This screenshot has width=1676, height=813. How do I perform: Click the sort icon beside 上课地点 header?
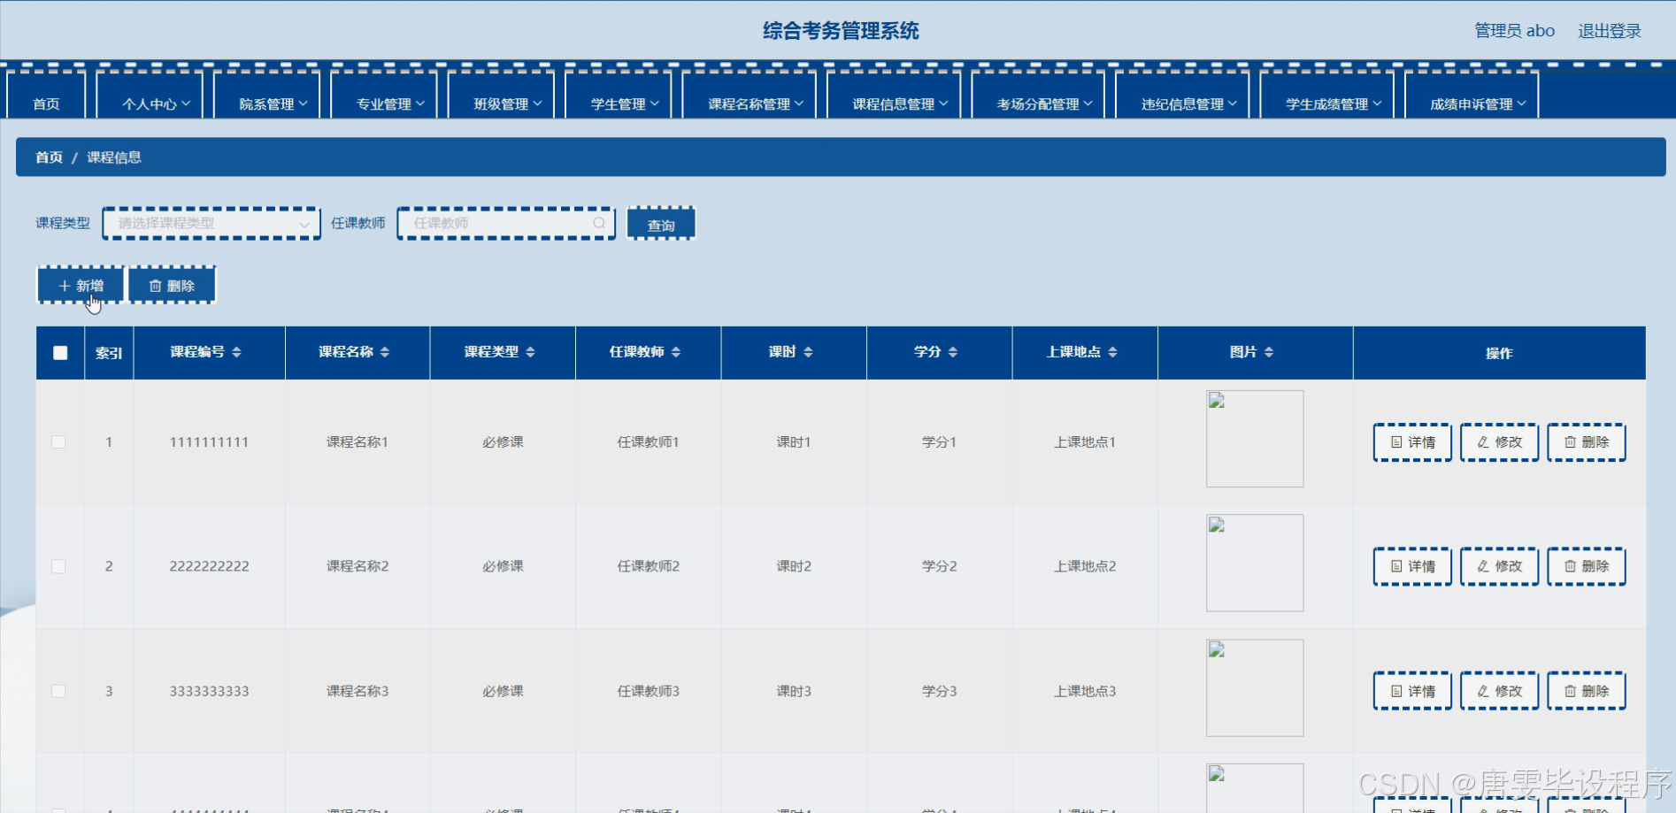pos(1112,352)
